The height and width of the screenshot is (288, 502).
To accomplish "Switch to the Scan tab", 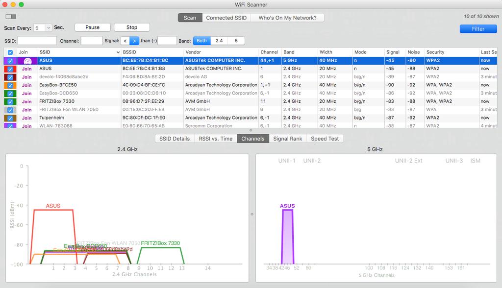I will (190, 18).
